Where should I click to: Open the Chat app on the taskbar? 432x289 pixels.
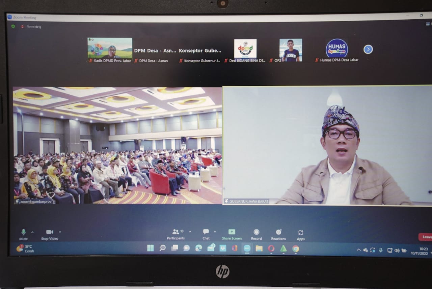(x=187, y=248)
